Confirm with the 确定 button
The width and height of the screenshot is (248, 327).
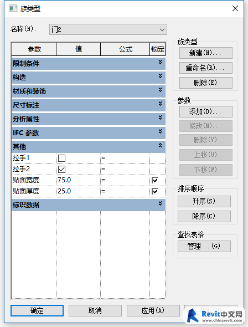[x=37, y=310]
